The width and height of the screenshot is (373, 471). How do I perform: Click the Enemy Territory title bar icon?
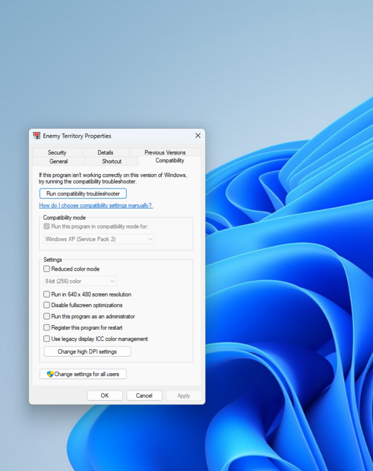[x=36, y=136]
